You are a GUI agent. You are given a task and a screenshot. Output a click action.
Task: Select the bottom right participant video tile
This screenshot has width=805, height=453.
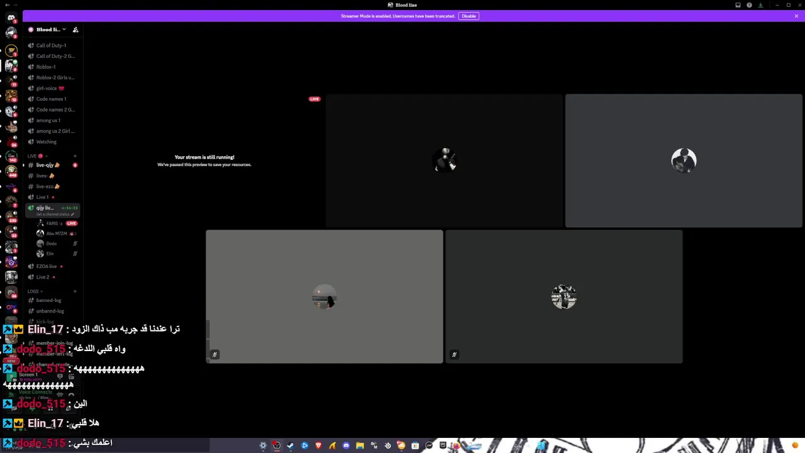coord(564,296)
